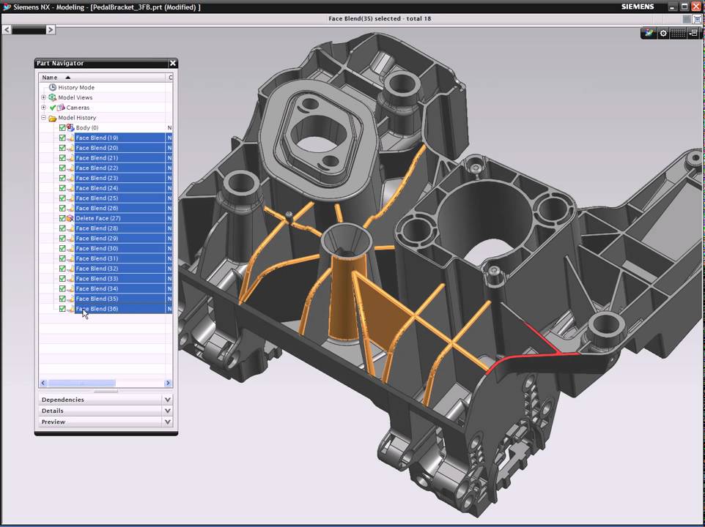Click the colorful NX icon in top-right toolbar
The width and height of the screenshot is (705, 527).
coord(648,33)
